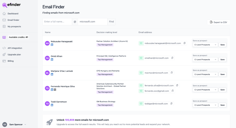Click the rocket icon in the Unlock banner
236x128 pixels.
(x=50, y=122)
